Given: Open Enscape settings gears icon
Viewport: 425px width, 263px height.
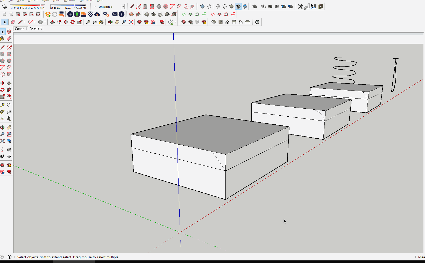Looking at the screenshot, I should pyautogui.click(x=106, y=14).
